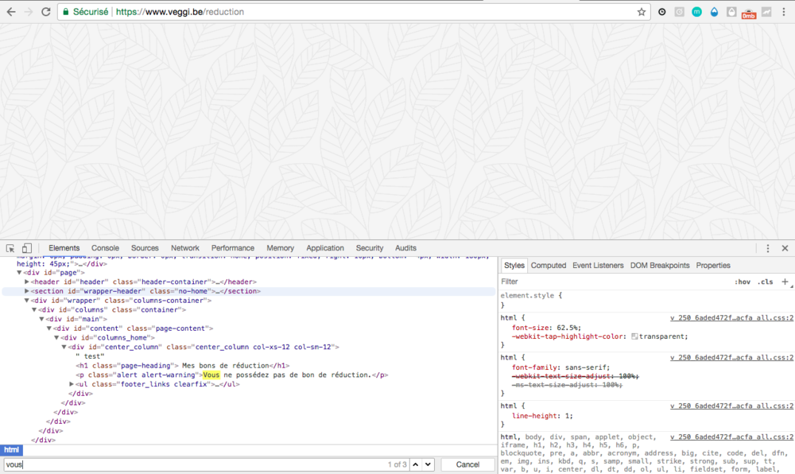
Task: Expand the wrapper-header section node
Action: click(27, 291)
